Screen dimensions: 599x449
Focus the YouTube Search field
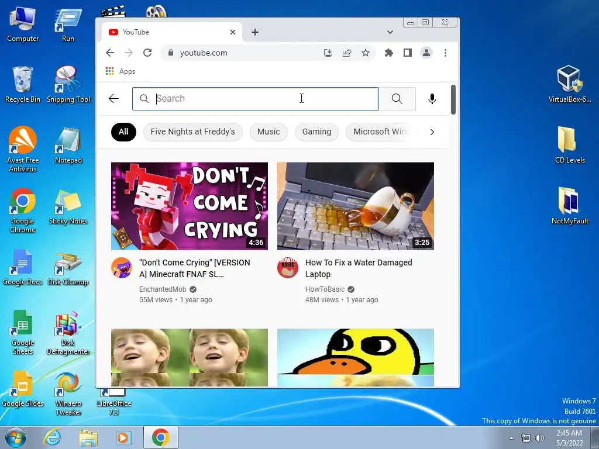tap(255, 98)
